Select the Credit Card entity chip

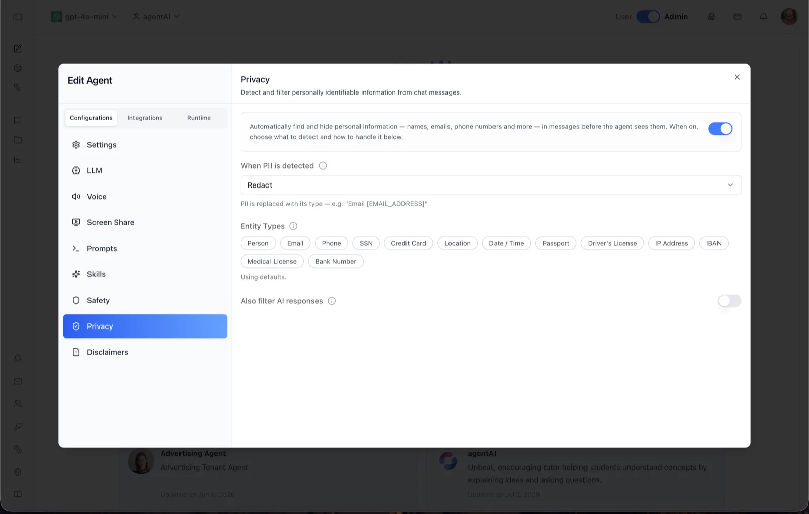pyautogui.click(x=409, y=243)
